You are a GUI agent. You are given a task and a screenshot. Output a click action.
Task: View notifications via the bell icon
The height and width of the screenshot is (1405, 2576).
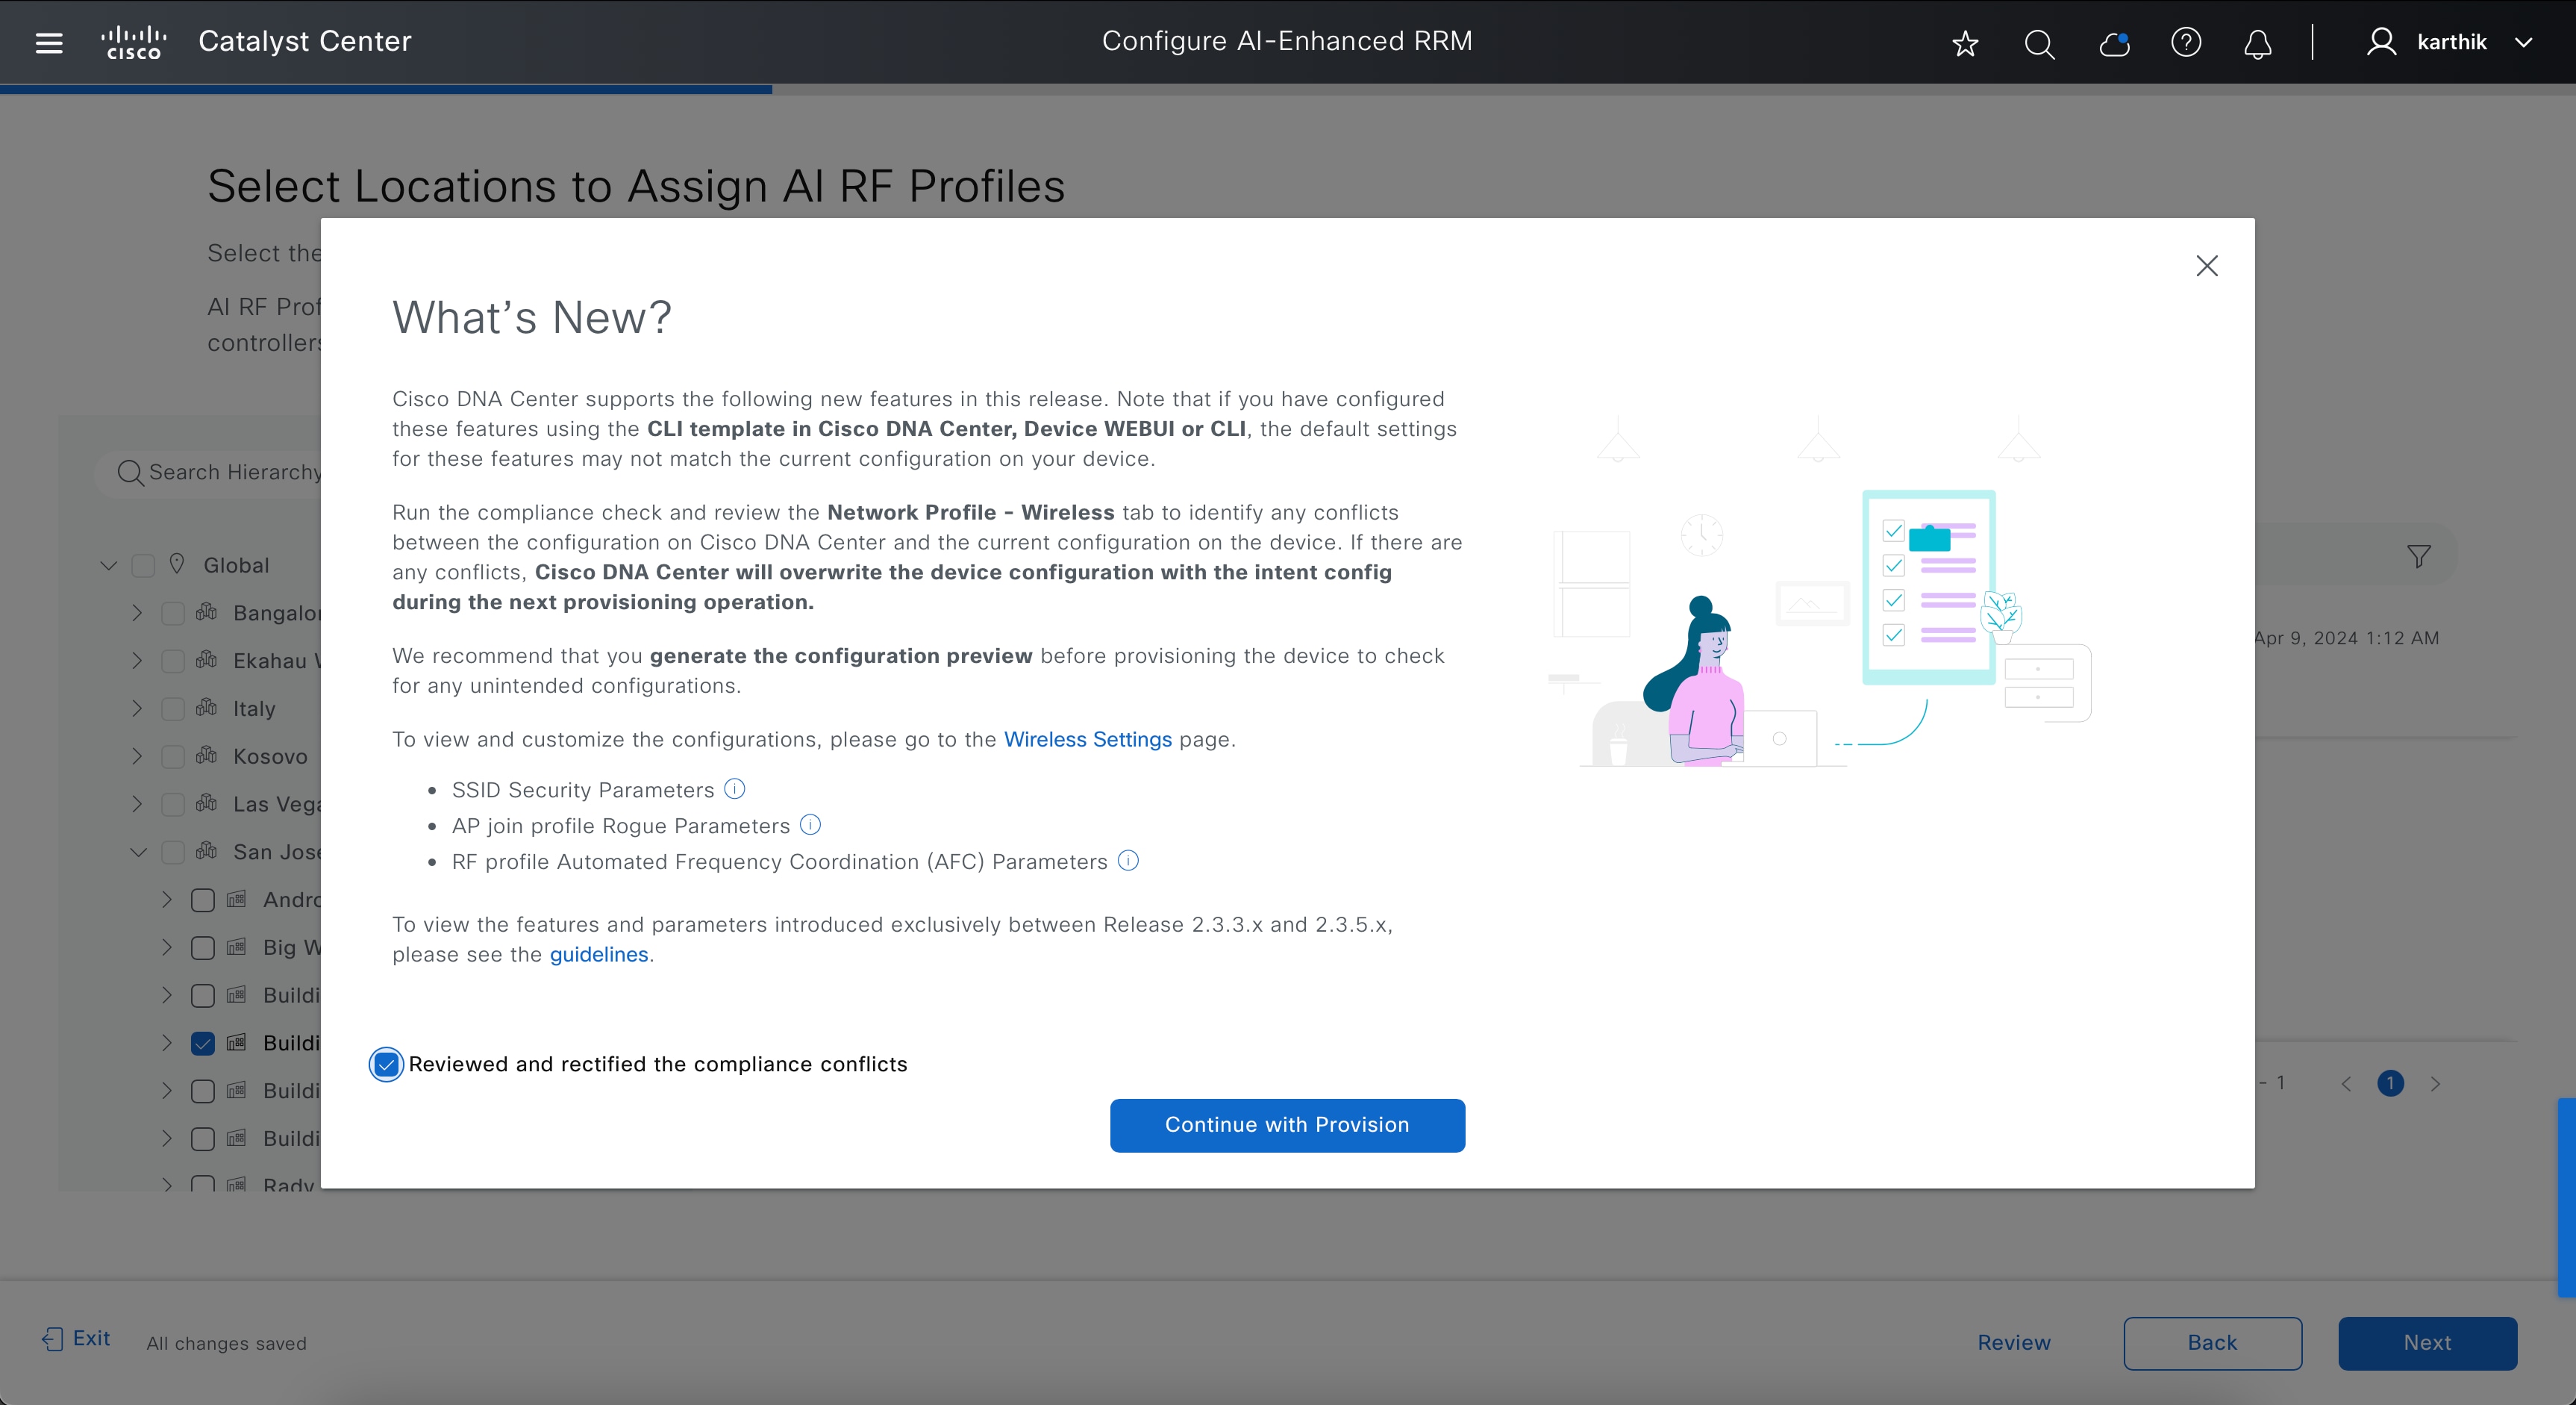tap(2257, 44)
